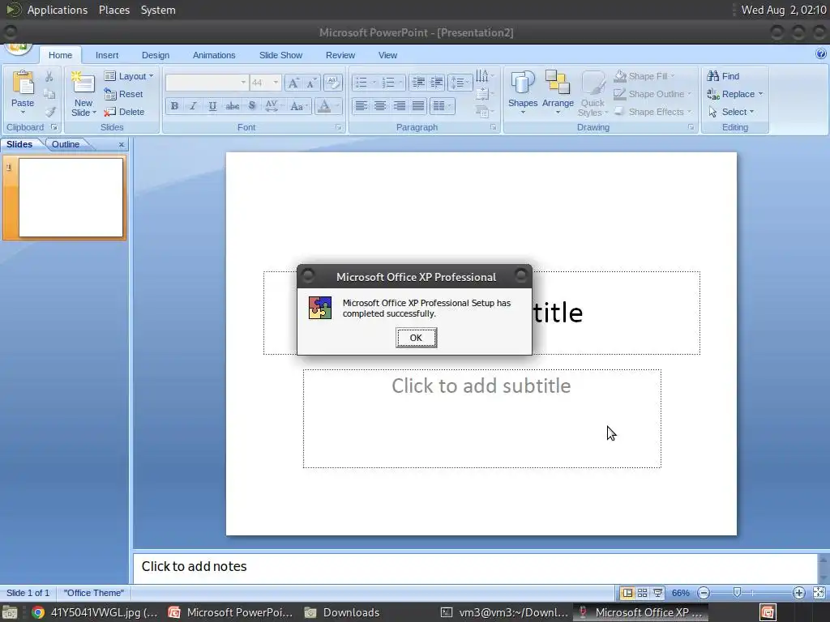This screenshot has width=830, height=622.
Task: Click the Clear Formatting icon
Action: (332, 83)
